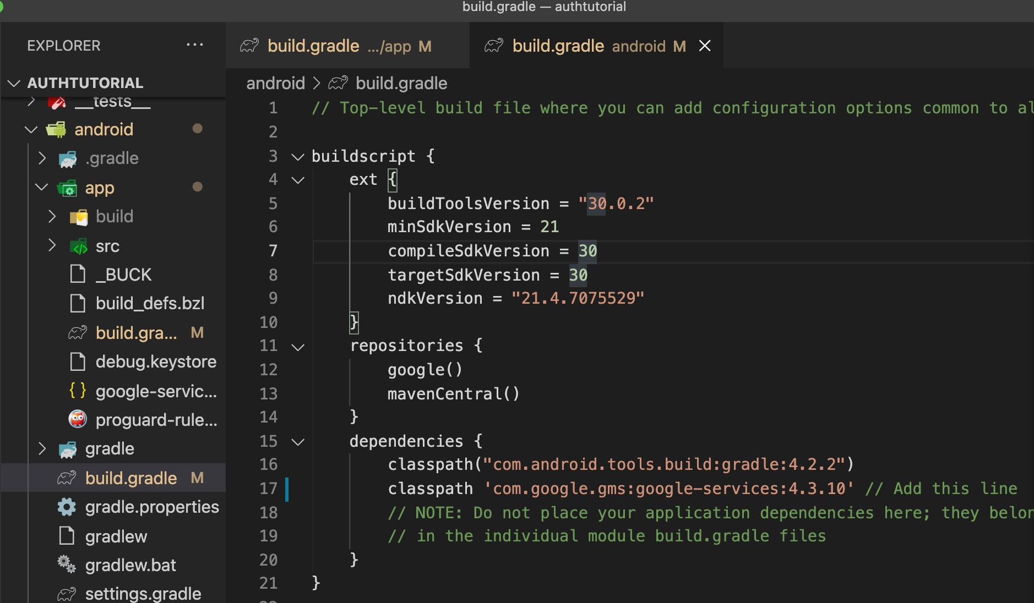Screen dimensions: 1034x603
Task: Click the gradlew.bat gears icon
Action: pos(67,564)
